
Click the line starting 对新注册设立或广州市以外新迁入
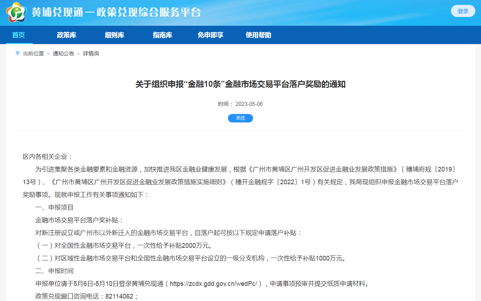(169, 233)
